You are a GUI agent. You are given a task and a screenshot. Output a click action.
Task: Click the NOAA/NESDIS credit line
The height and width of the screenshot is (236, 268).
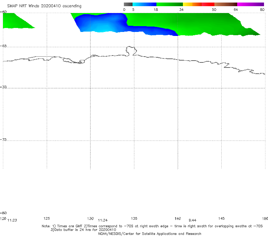point(150,233)
